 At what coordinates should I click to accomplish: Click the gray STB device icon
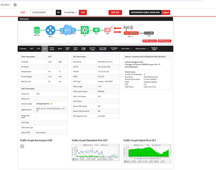coord(149,33)
